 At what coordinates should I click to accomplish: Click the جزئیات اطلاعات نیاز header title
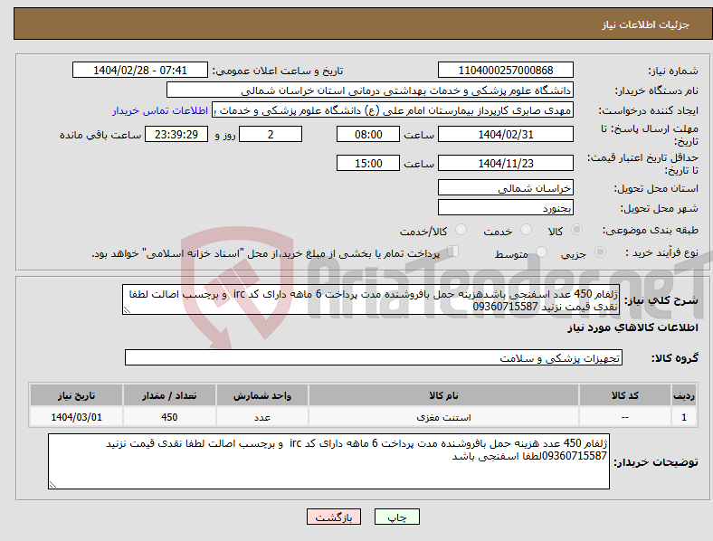click(x=645, y=24)
